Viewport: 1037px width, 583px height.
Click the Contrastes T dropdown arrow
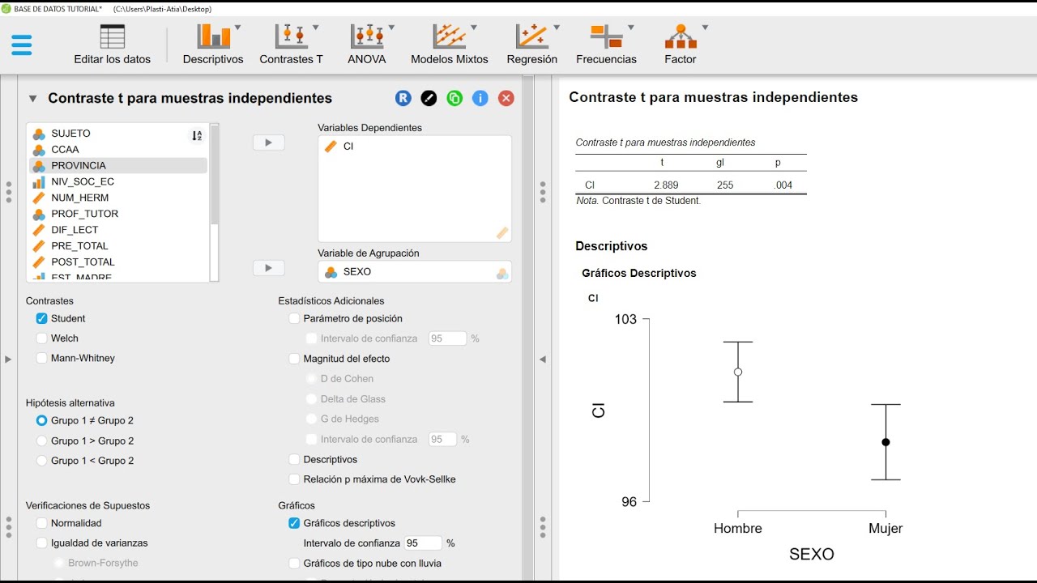pyautogui.click(x=315, y=28)
